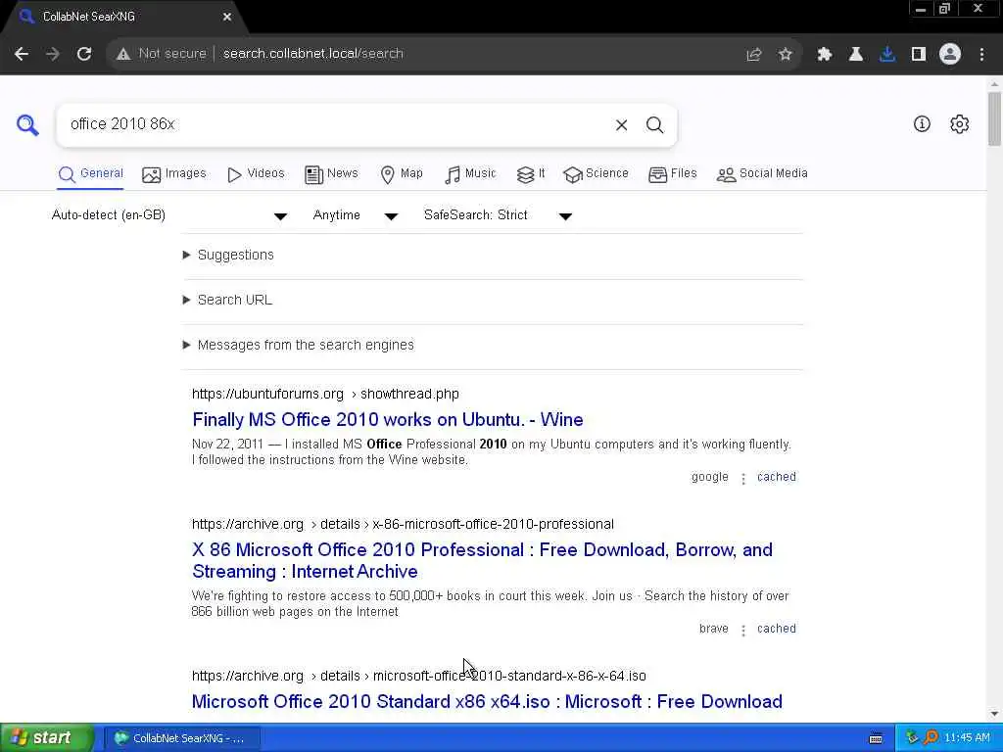Click the on-screen keyboard tray icon
Viewport: 1003px width, 752px height.
pyautogui.click(x=876, y=738)
